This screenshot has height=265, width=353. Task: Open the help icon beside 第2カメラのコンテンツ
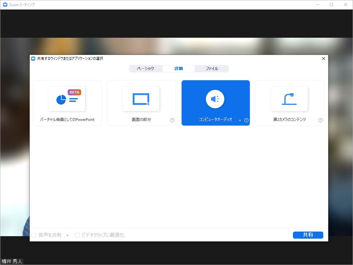(321, 120)
